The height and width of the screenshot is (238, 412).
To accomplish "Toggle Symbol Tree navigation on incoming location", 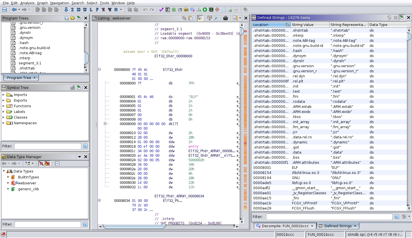I will pyautogui.click(x=79, y=88).
